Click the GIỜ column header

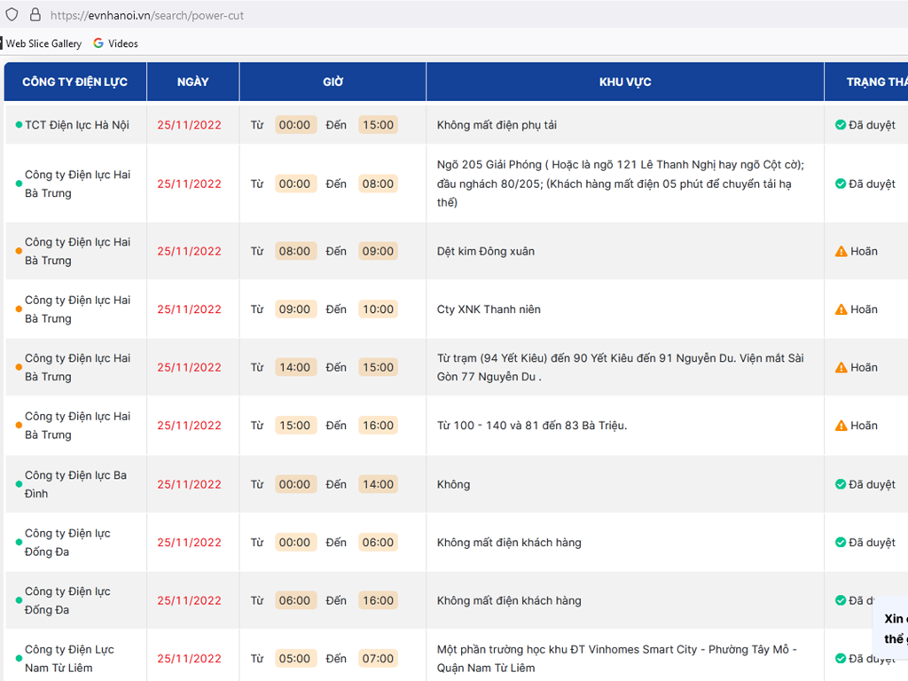click(x=333, y=82)
